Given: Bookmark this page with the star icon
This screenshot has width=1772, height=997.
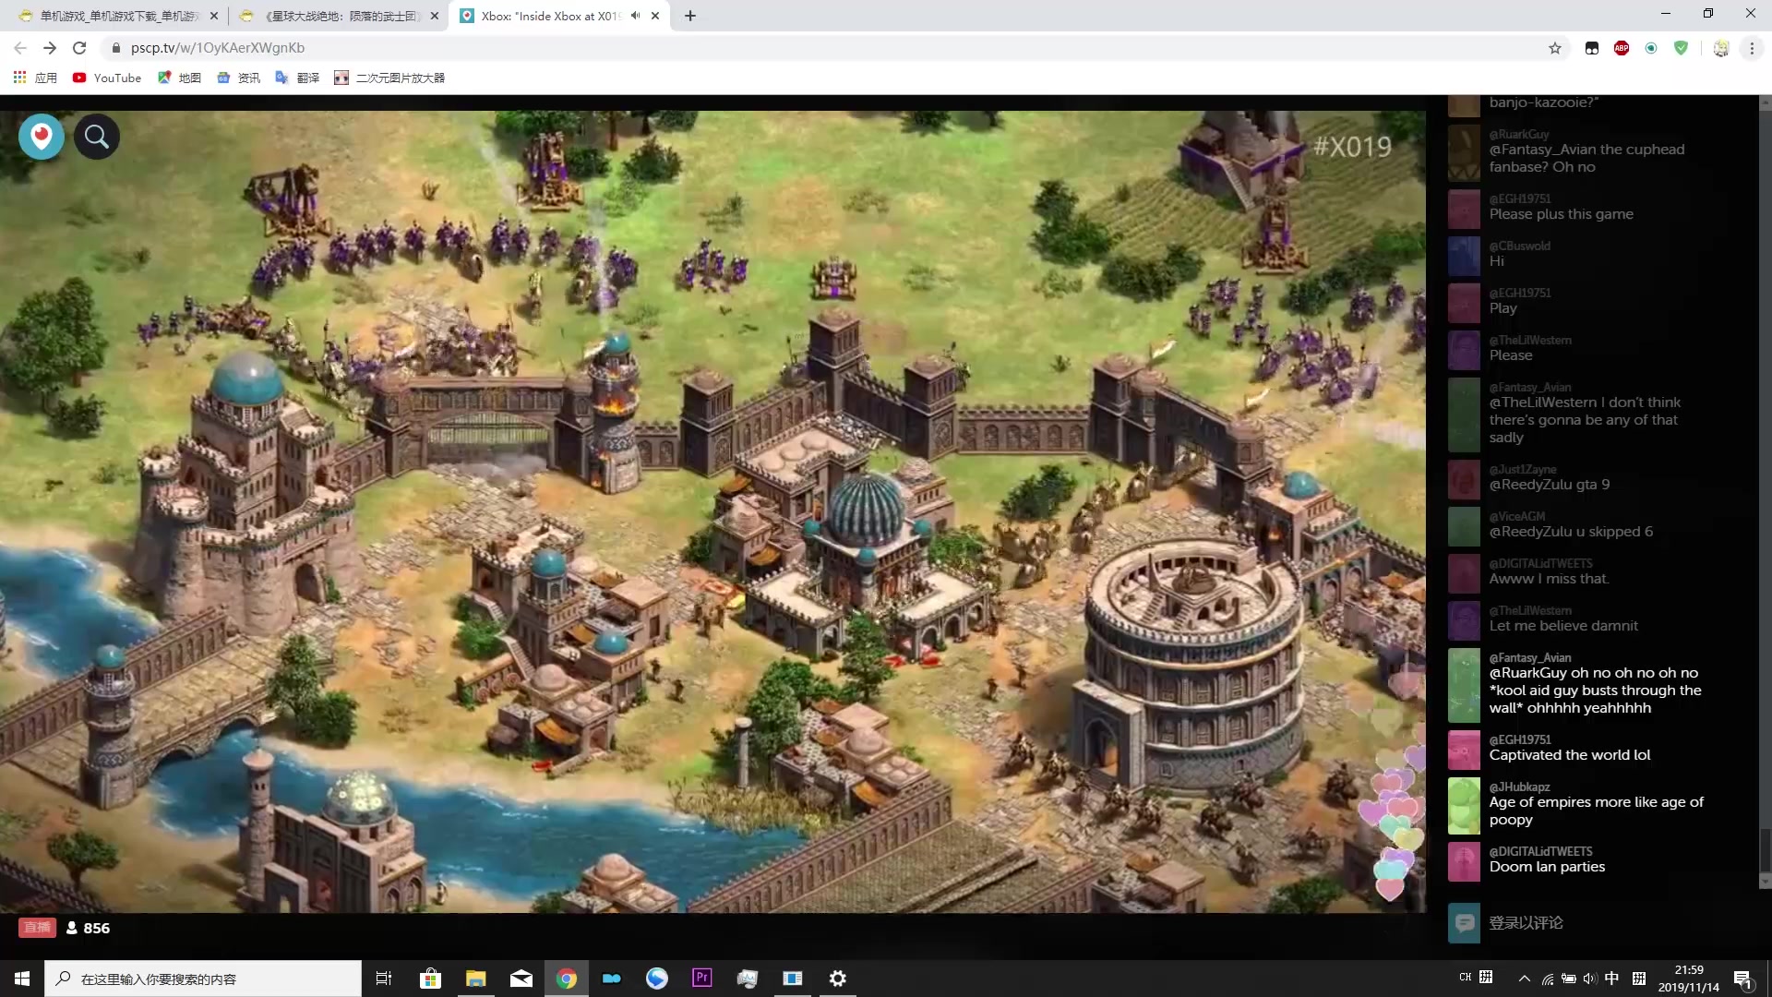Looking at the screenshot, I should click(1556, 47).
